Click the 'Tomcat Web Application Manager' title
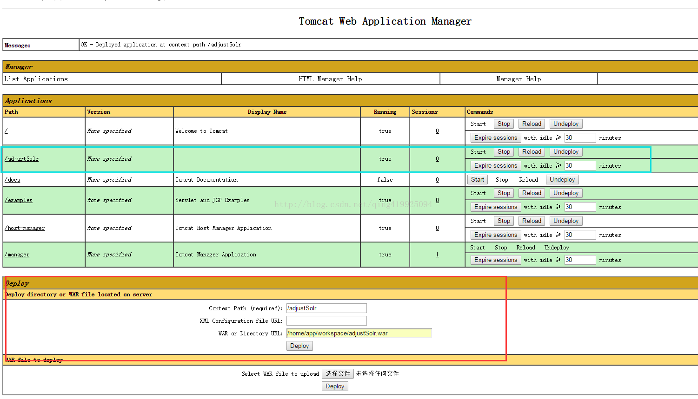Viewport: 698px width, 399px height. click(x=385, y=21)
